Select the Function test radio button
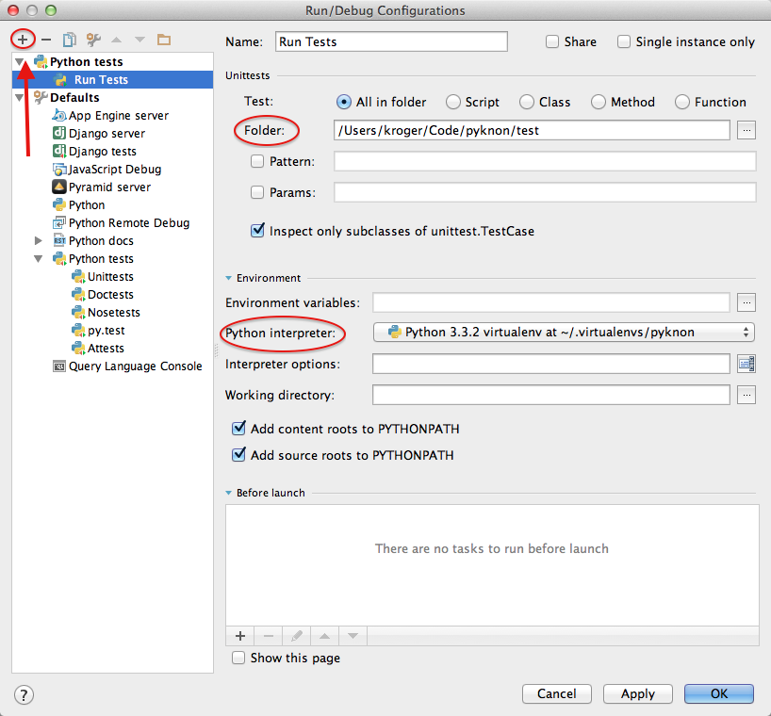Image resolution: width=771 pixels, height=716 pixels. tap(682, 102)
